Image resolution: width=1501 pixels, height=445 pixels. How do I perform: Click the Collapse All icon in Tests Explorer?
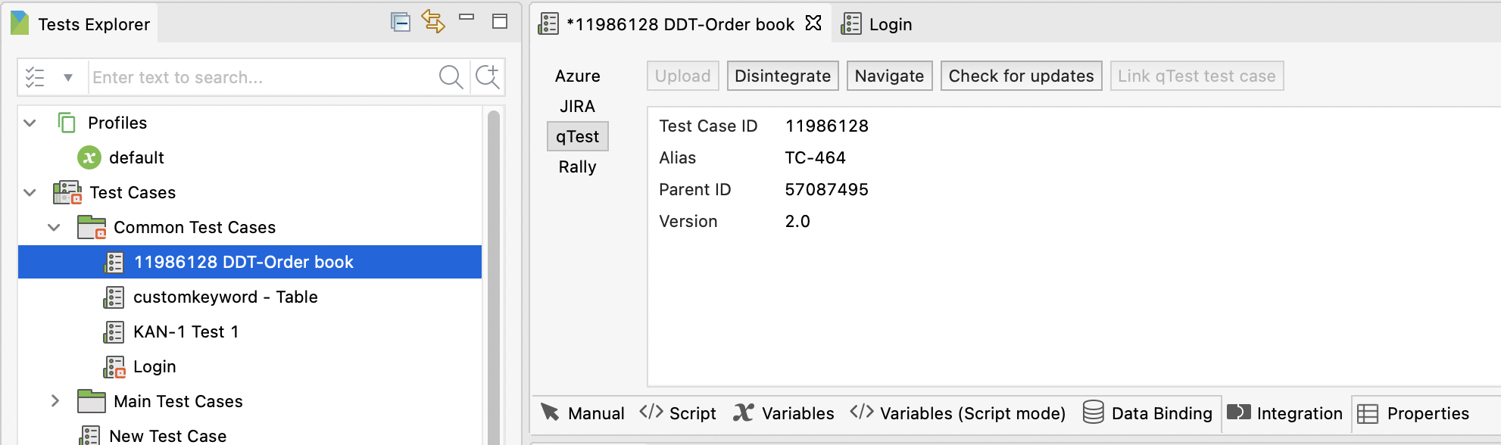[400, 22]
